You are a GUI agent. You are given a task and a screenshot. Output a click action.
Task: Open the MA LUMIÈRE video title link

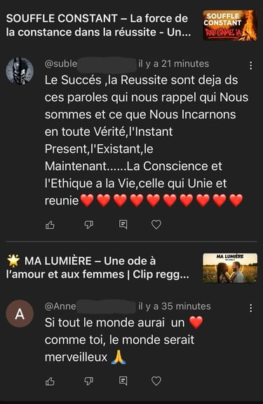coord(97,267)
